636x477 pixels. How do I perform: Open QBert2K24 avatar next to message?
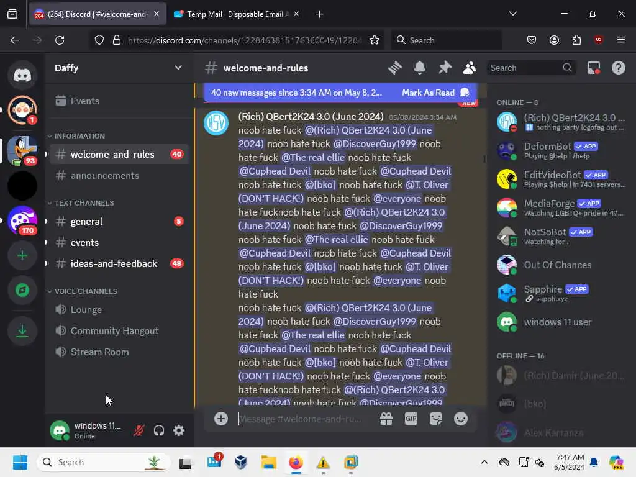[216, 122]
